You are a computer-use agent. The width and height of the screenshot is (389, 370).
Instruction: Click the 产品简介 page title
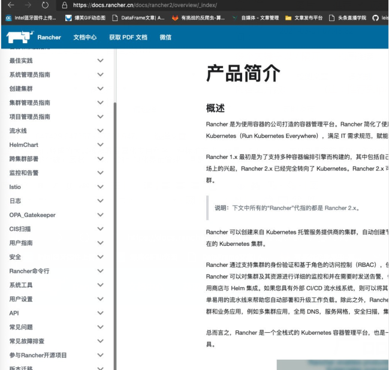[x=243, y=73]
